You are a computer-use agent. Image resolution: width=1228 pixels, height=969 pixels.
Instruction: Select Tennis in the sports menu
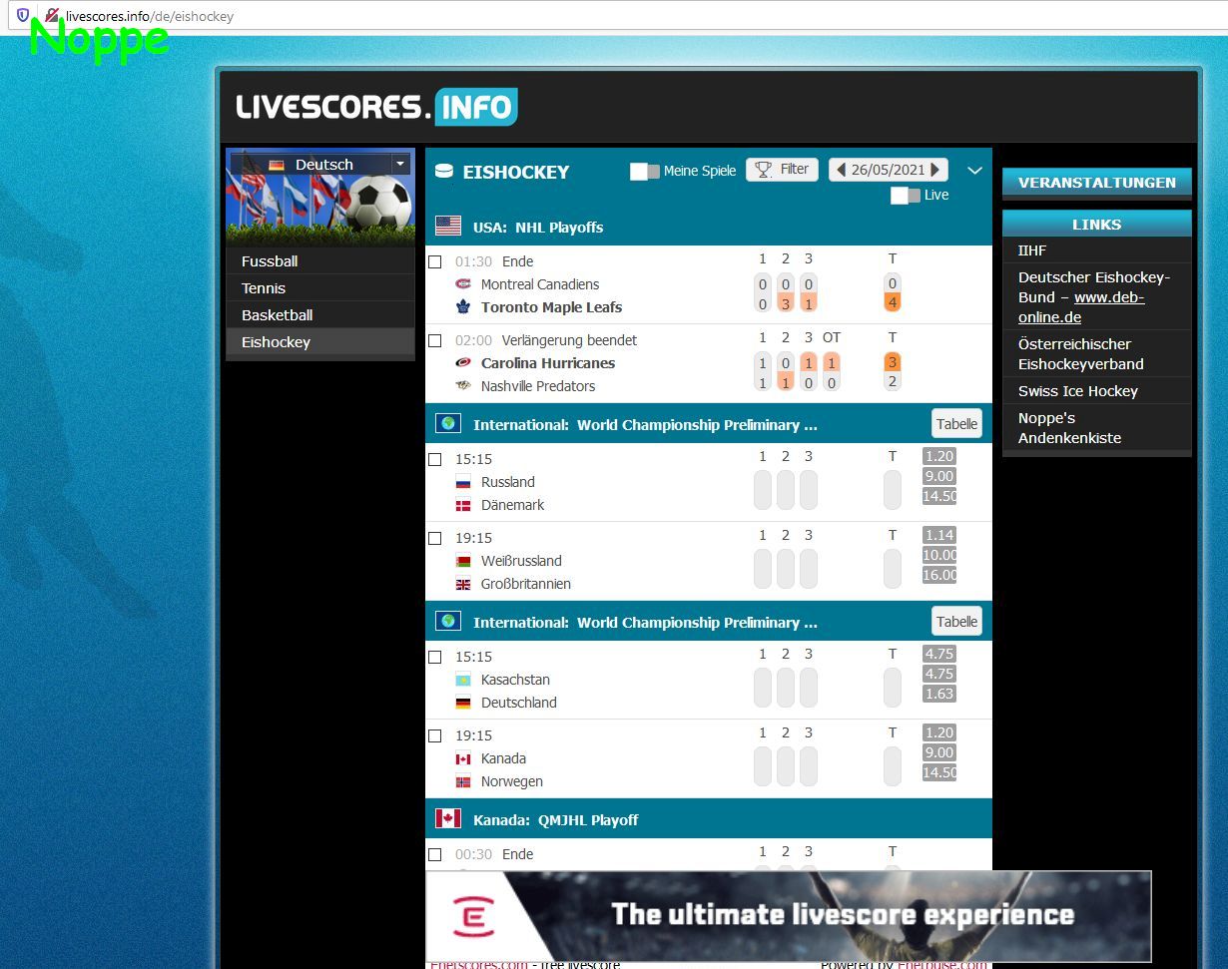coord(320,288)
